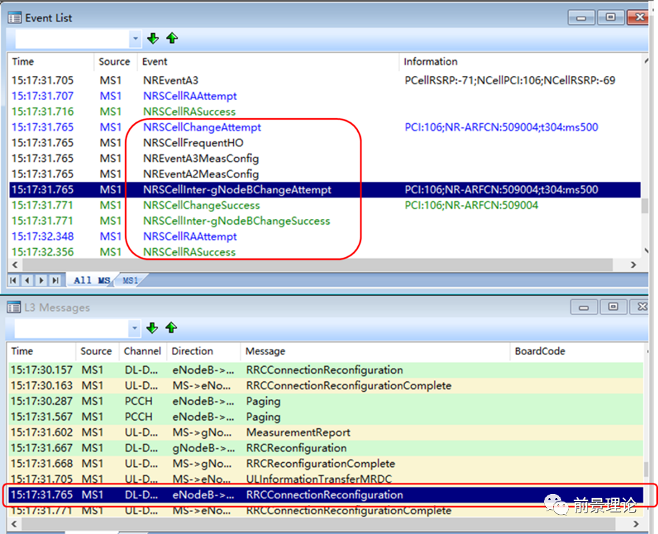
Task: Select highlighted RRCConnectionReconfiguration message at 15:17:31.765
Action: pos(326,495)
